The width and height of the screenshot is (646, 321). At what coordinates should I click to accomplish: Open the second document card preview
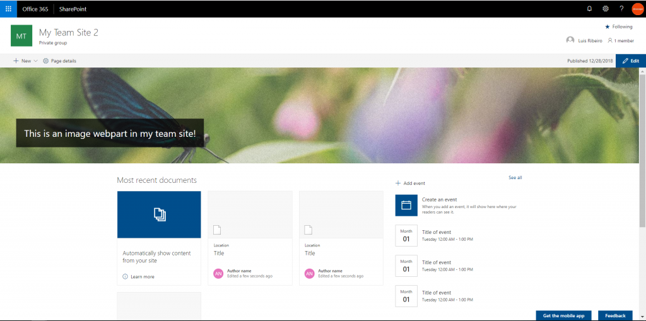(341, 214)
